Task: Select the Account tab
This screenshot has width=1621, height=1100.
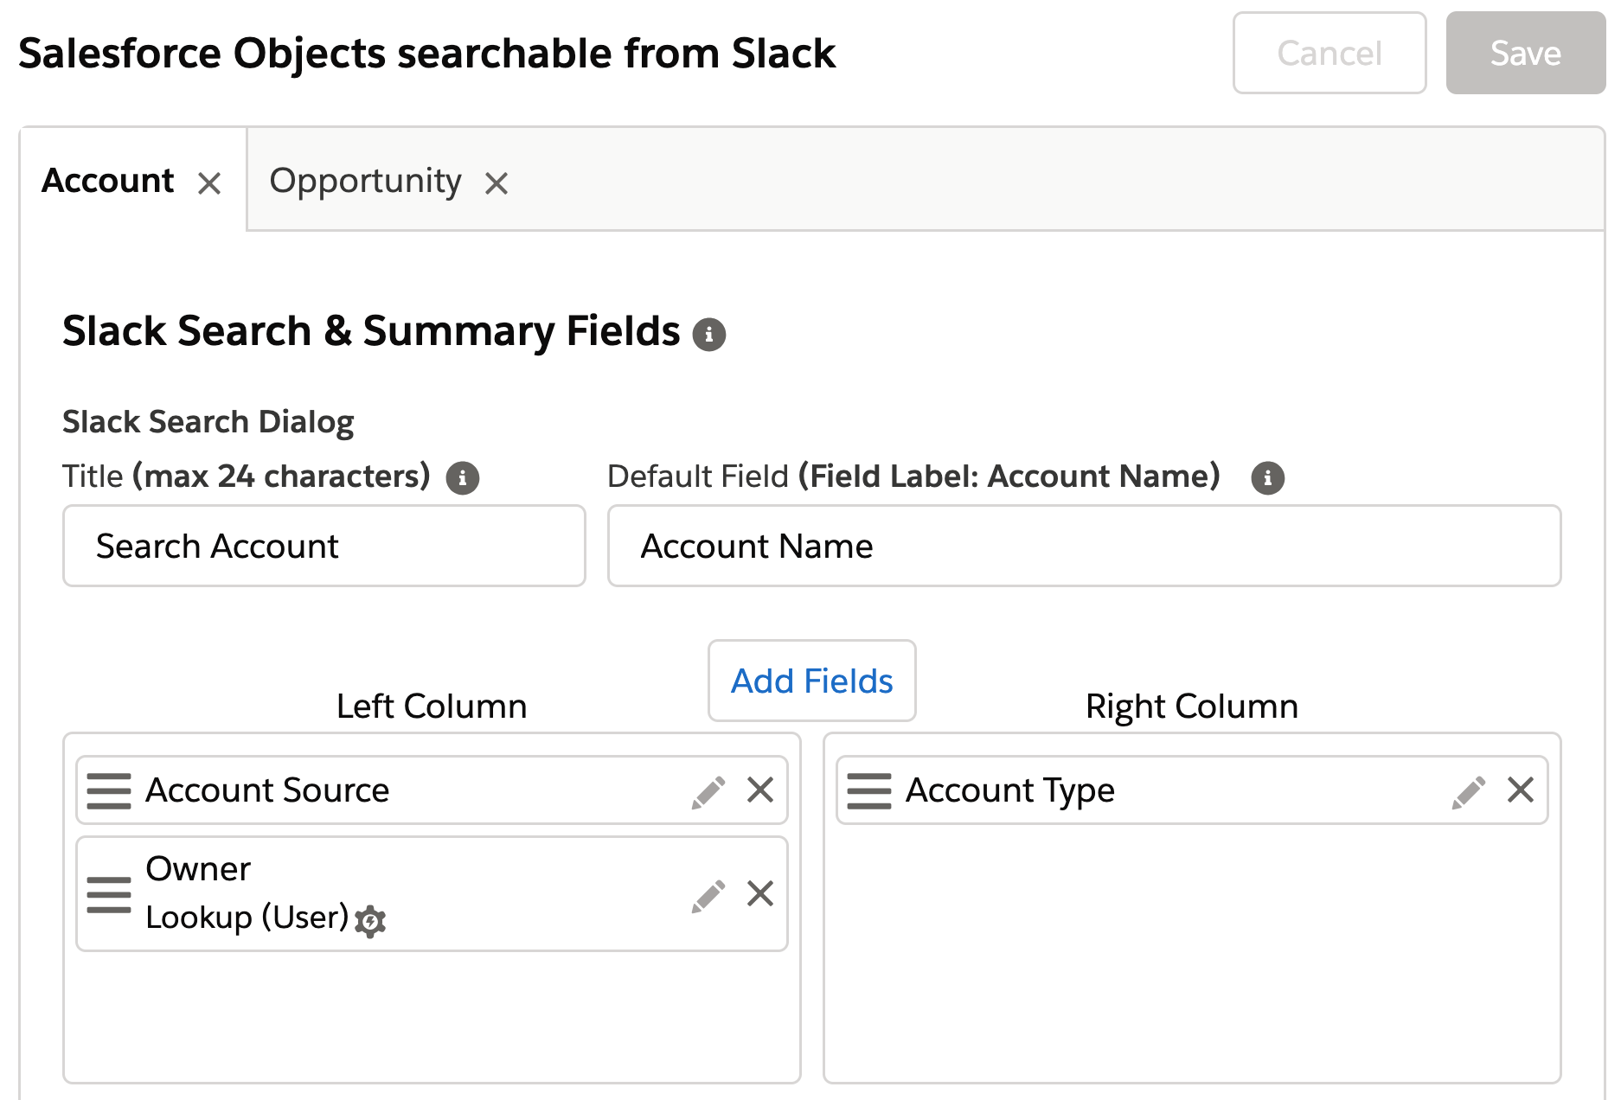Action: click(x=108, y=182)
